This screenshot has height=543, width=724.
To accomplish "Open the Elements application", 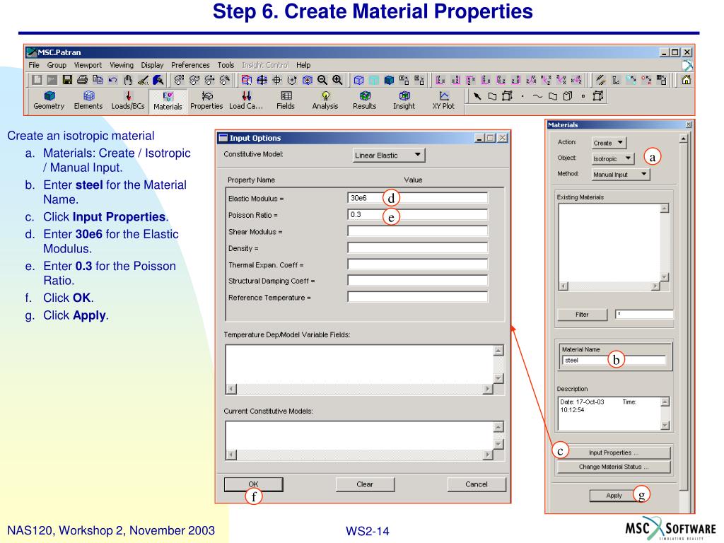I will (x=88, y=100).
